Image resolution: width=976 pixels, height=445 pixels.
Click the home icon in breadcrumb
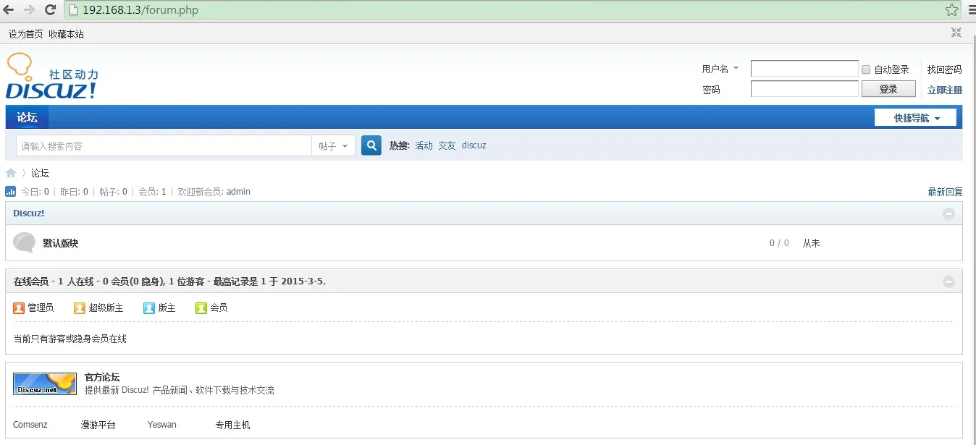pos(11,173)
